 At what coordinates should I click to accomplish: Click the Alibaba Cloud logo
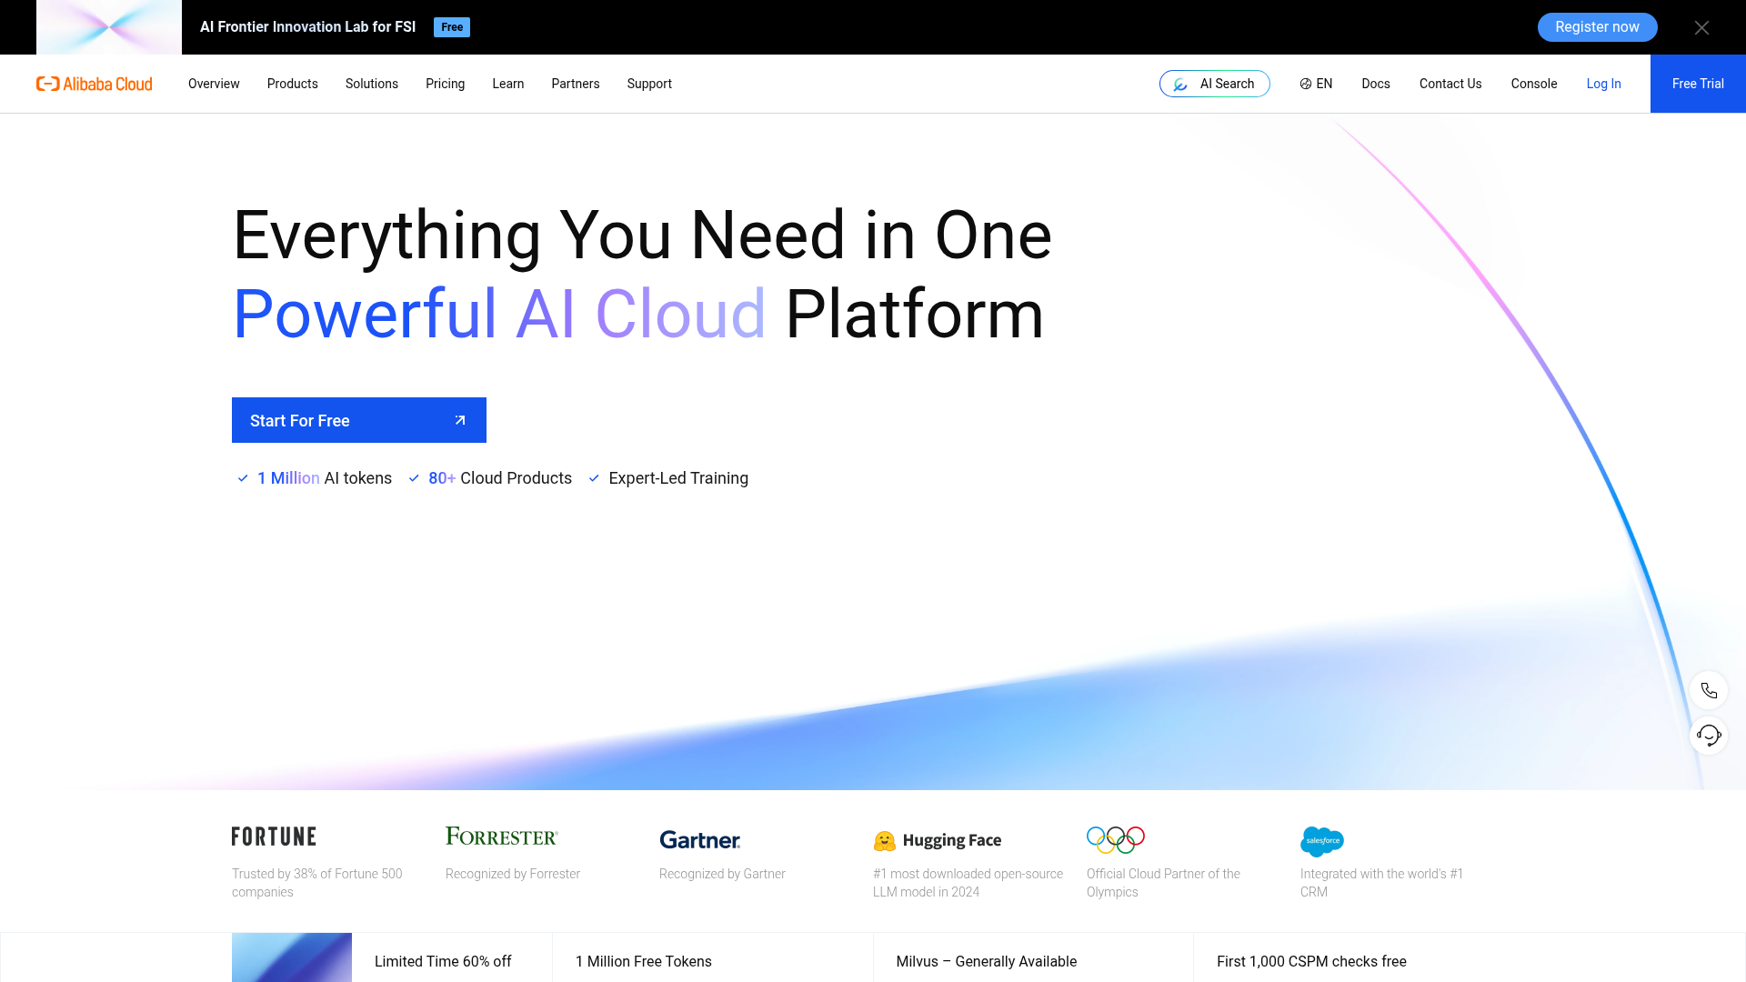point(94,84)
